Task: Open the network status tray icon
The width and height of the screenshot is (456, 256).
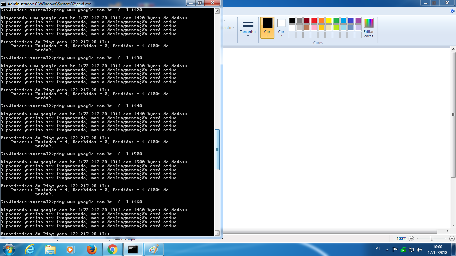Action: pyautogui.click(x=411, y=249)
